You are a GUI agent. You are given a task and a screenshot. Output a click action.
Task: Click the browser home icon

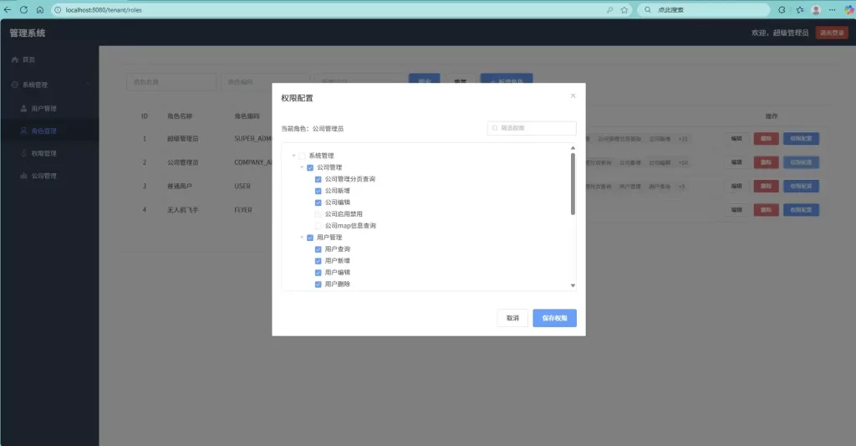point(39,9)
